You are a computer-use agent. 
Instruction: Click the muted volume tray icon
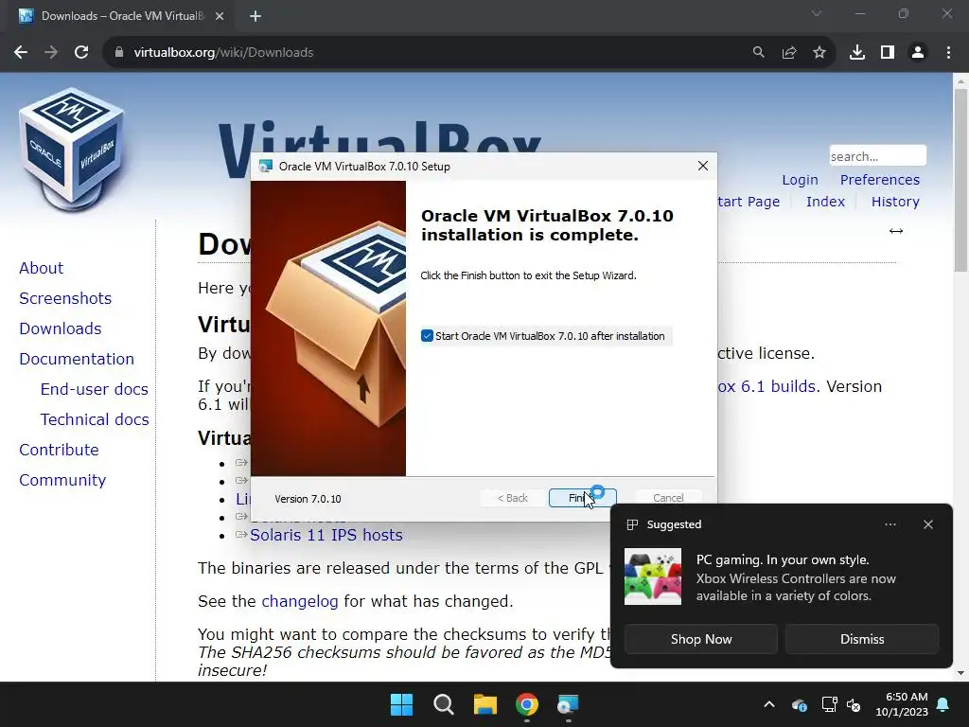(x=854, y=704)
